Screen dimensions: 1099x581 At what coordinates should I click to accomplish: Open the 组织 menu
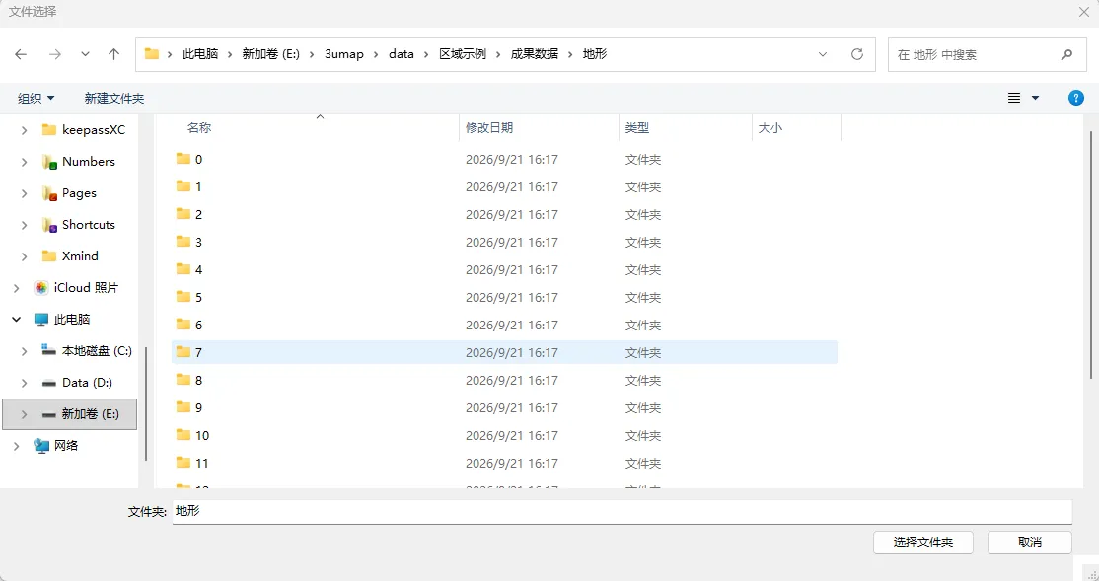36,98
